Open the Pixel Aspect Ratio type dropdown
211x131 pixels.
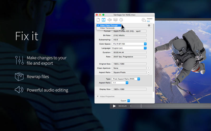126,79
